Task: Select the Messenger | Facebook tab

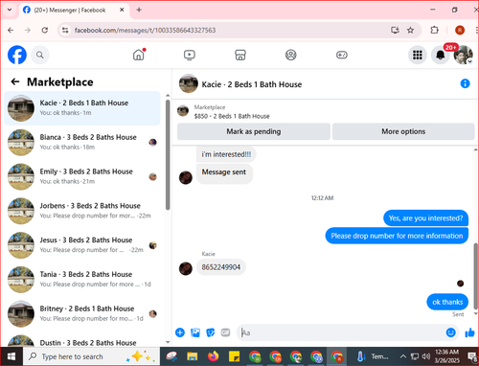Action: click(74, 11)
